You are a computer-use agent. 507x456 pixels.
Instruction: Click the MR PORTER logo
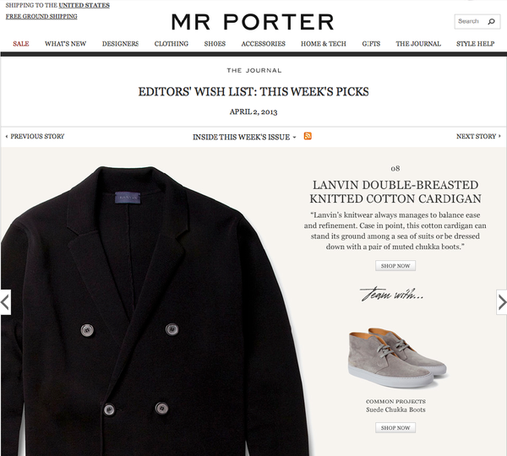(253, 22)
